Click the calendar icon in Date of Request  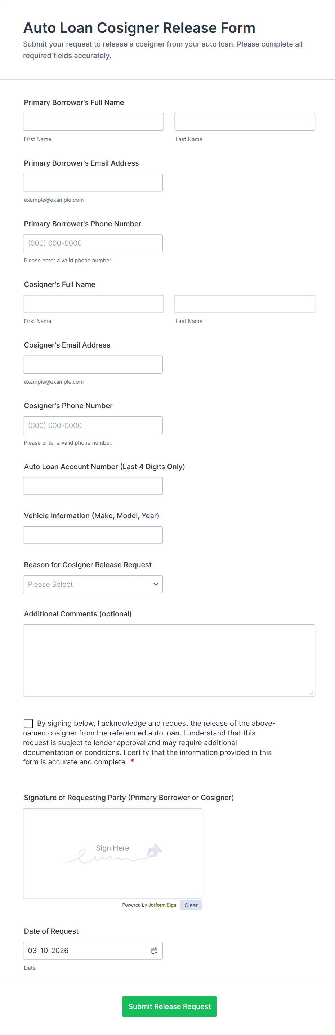(x=154, y=950)
